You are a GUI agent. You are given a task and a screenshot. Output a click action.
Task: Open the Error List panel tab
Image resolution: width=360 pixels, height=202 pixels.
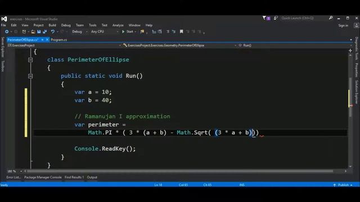point(13,177)
